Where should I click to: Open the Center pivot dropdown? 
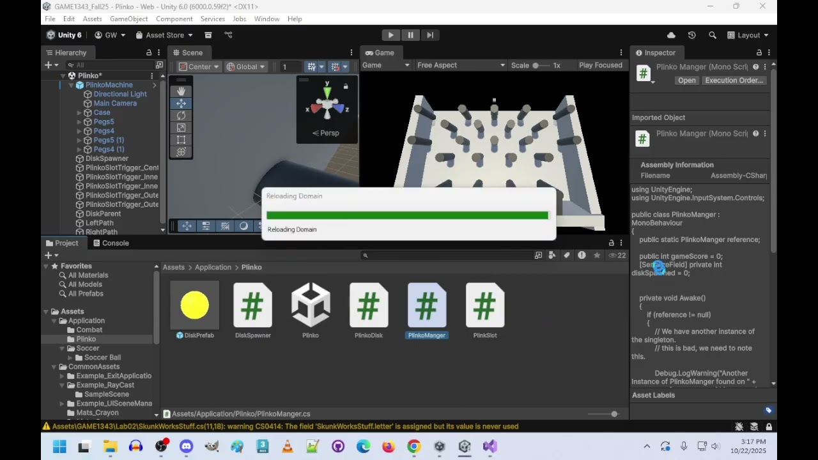199,66
